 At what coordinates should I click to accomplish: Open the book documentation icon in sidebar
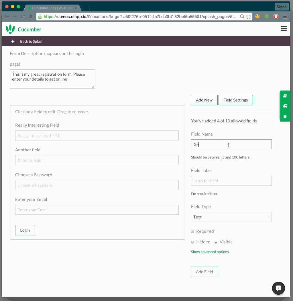coord(285,96)
